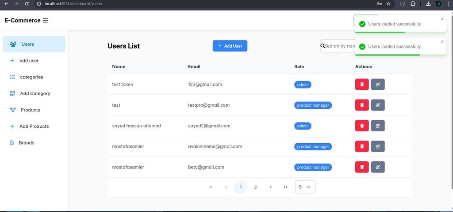Go to categories in sidebar
Image resolution: width=453 pixels, height=212 pixels.
point(34,77)
